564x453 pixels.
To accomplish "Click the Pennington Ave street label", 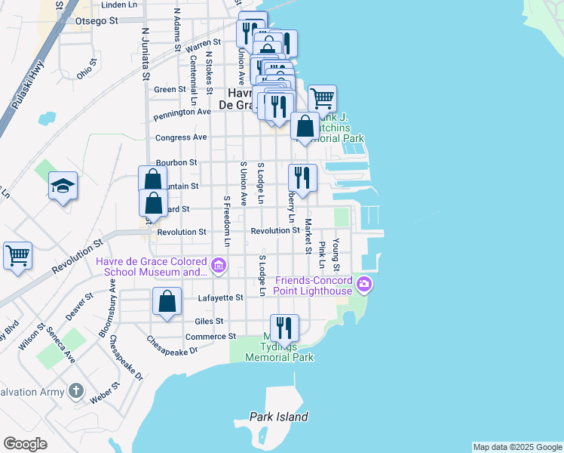I will 182,112.
